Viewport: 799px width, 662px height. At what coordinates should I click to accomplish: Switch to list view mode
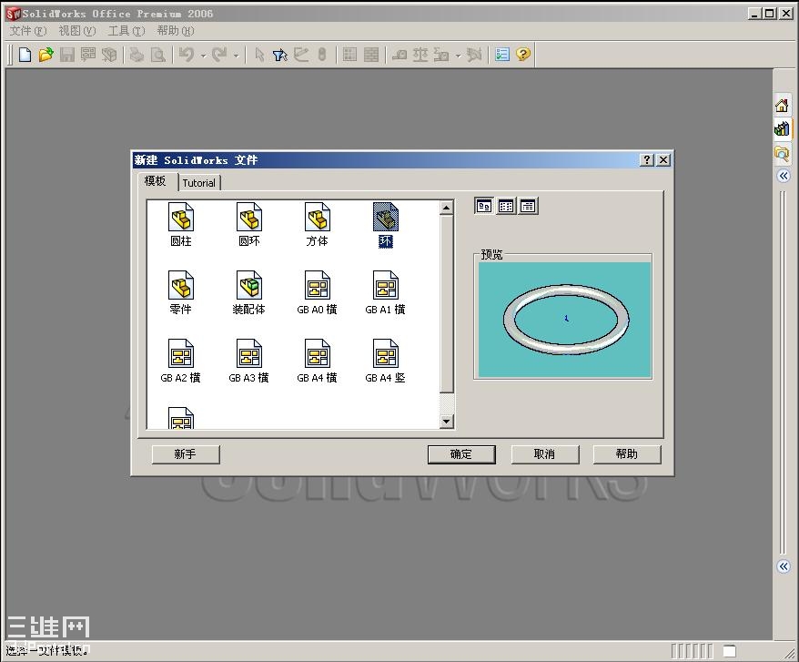pos(505,206)
